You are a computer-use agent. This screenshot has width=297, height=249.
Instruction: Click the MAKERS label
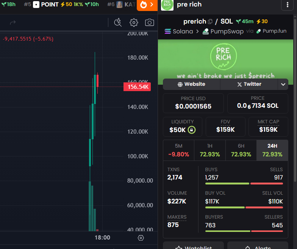point(177,217)
